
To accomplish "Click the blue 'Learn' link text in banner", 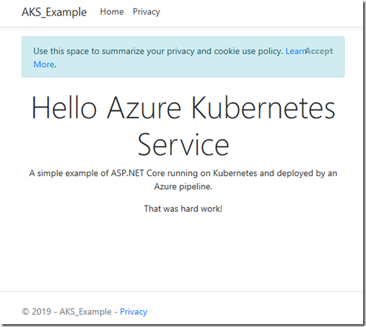I will [x=295, y=51].
